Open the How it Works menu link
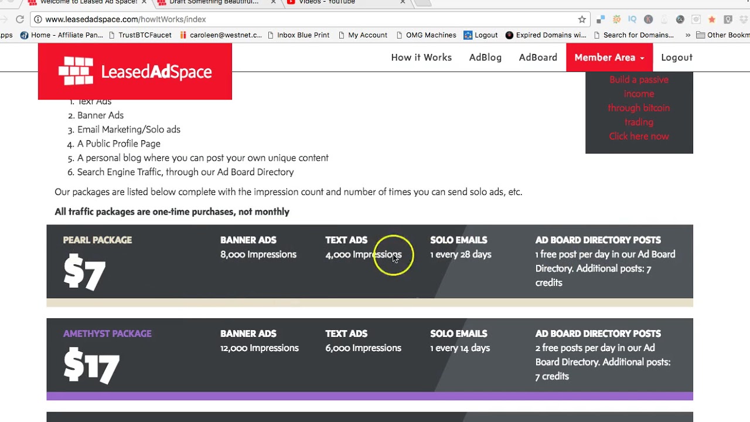The width and height of the screenshot is (750, 422). pyautogui.click(x=421, y=57)
